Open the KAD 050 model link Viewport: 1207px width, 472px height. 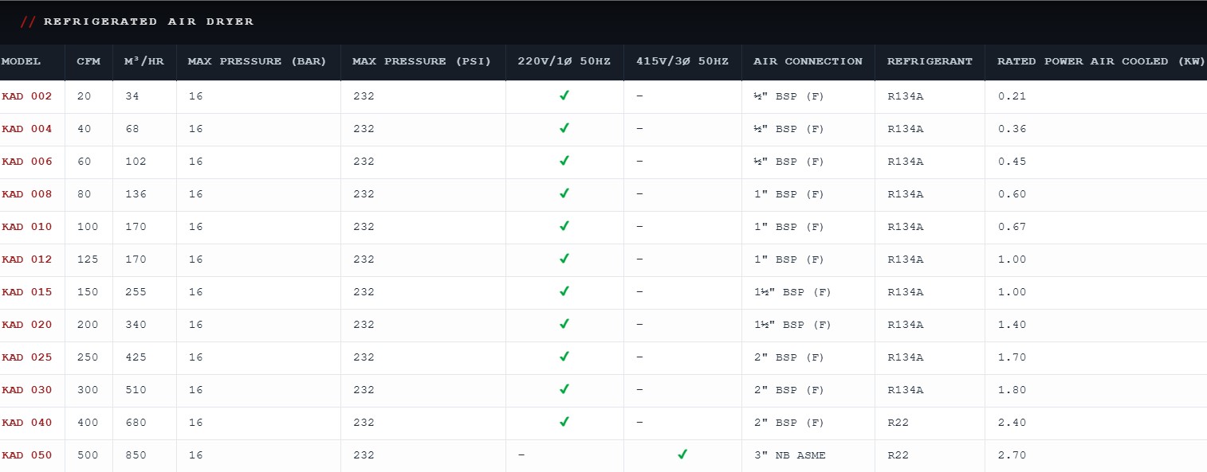coord(27,455)
